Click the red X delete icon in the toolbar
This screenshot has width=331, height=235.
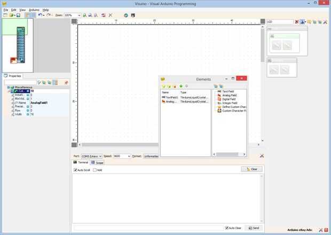pyautogui.click(x=111, y=15)
